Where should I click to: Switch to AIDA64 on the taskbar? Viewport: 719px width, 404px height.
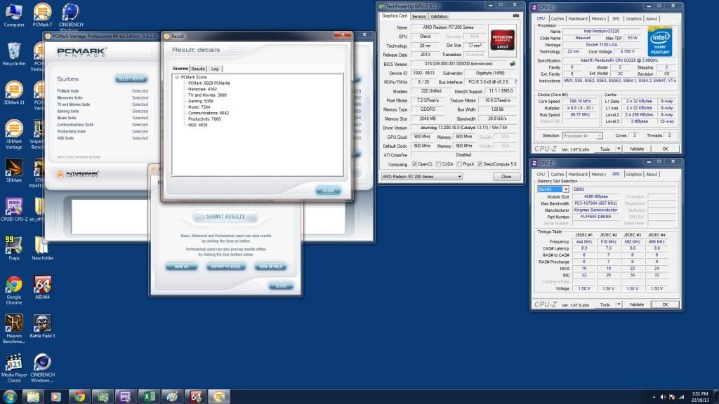pyautogui.click(x=196, y=396)
